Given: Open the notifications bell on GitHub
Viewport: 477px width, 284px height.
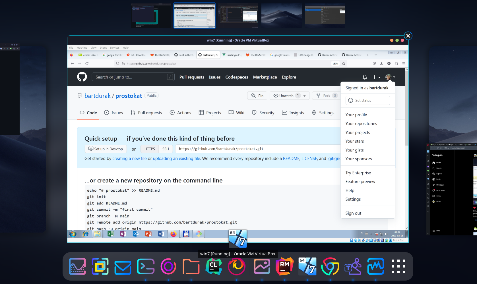Looking at the screenshot, I should (365, 77).
